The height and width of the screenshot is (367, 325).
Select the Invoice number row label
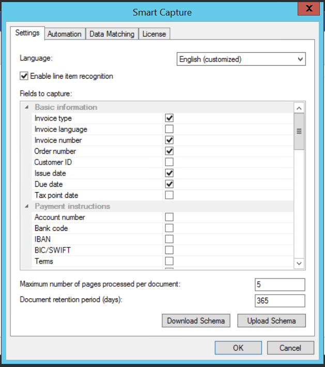pyautogui.click(x=58, y=140)
